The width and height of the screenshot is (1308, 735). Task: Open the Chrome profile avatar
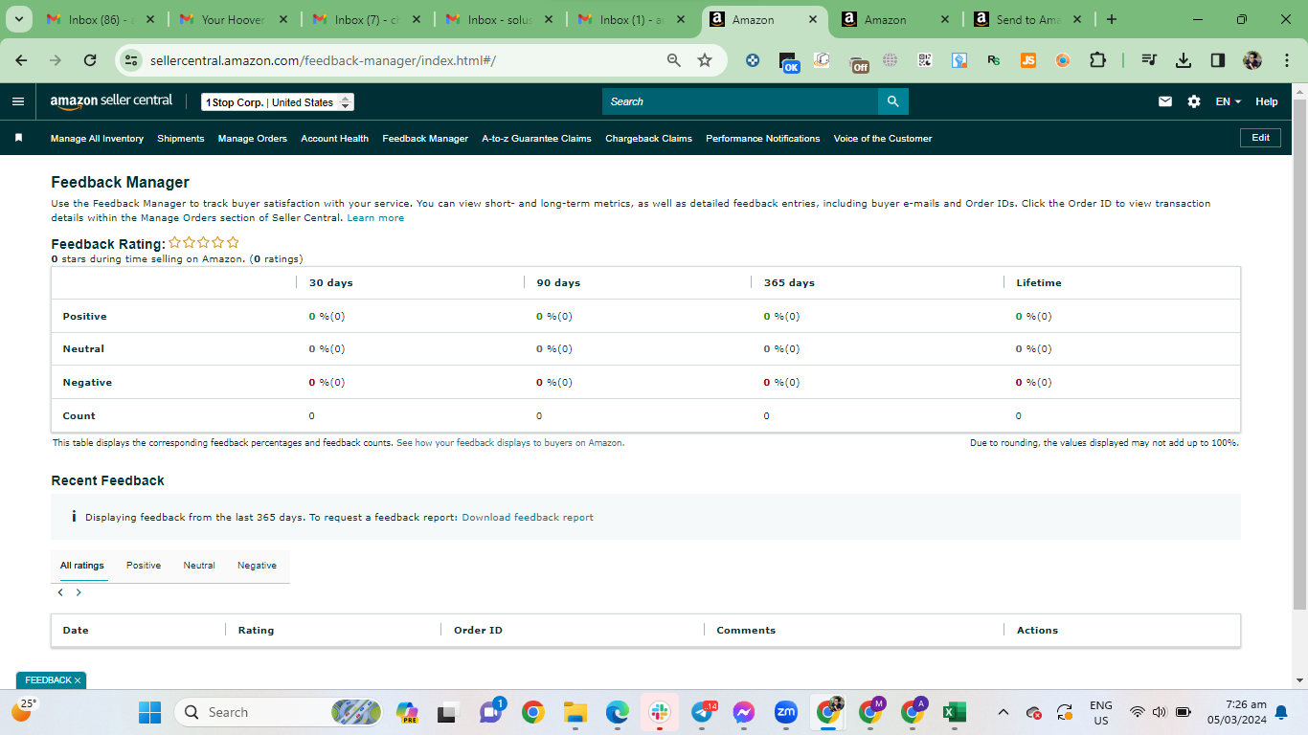click(x=1252, y=60)
